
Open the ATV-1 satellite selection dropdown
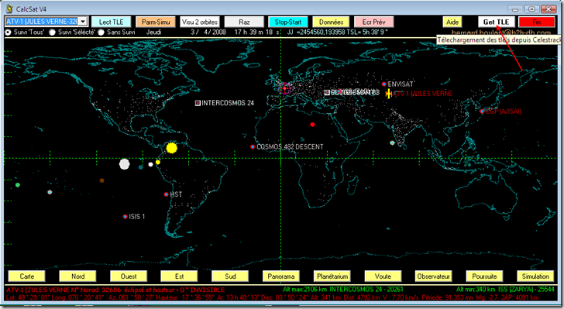click(x=83, y=22)
